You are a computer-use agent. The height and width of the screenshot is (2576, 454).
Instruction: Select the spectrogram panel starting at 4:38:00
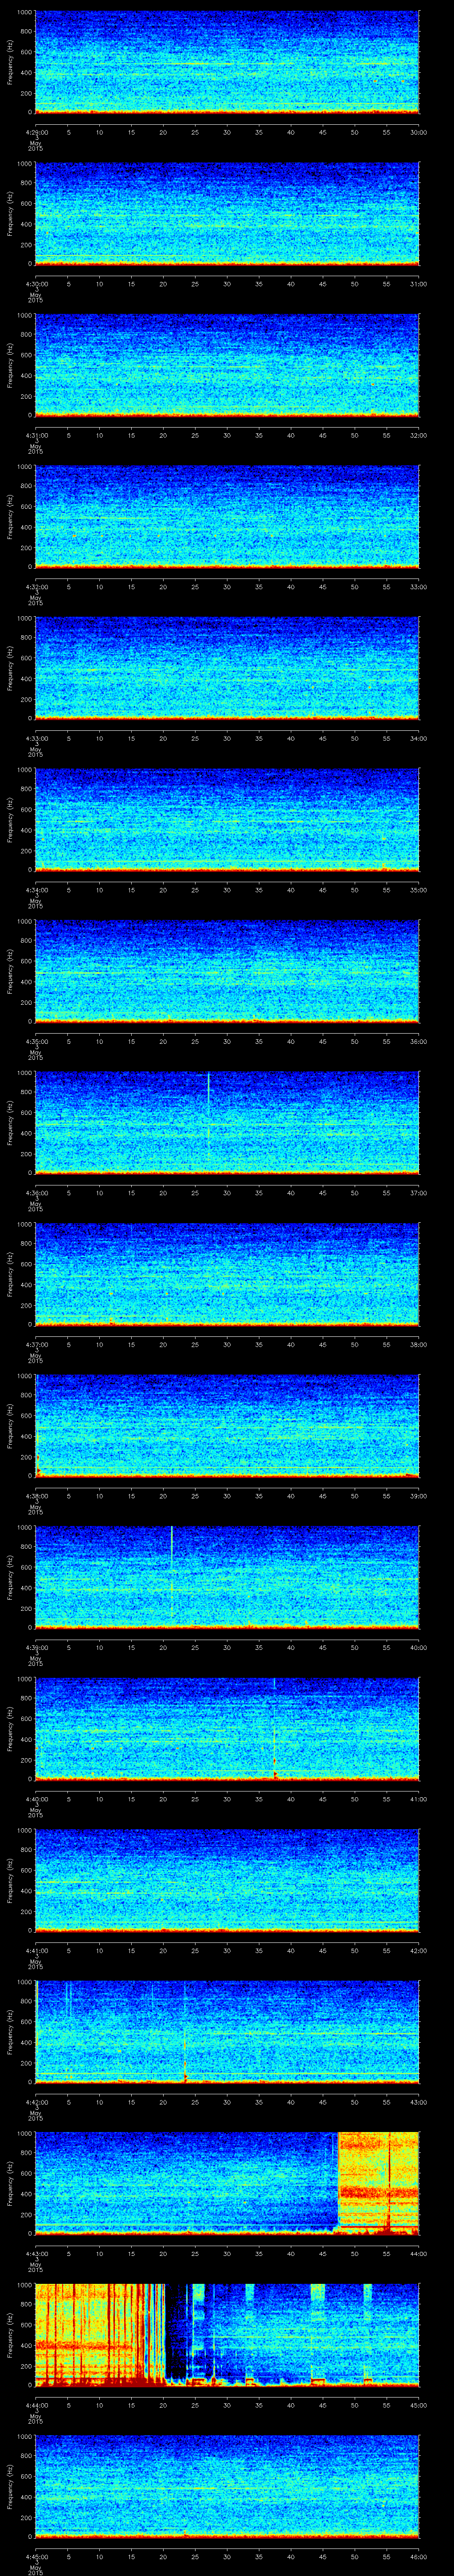[x=227, y=1426]
